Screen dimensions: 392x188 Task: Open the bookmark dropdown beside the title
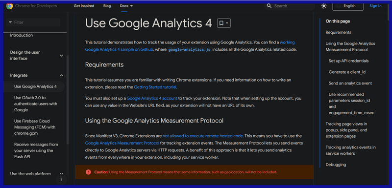[224, 23]
